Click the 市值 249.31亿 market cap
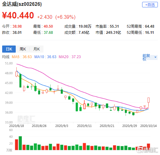This screenshot has width=160, height=155. (108, 33)
